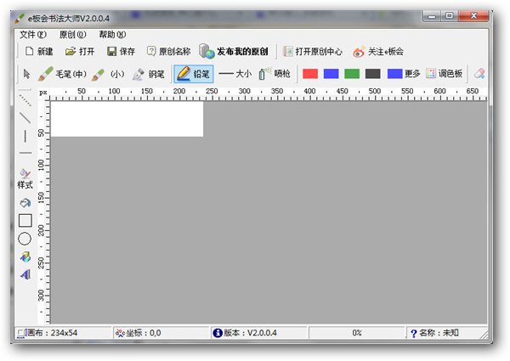Select the text tool A icon
The width and height of the screenshot is (510, 361).
[25, 274]
